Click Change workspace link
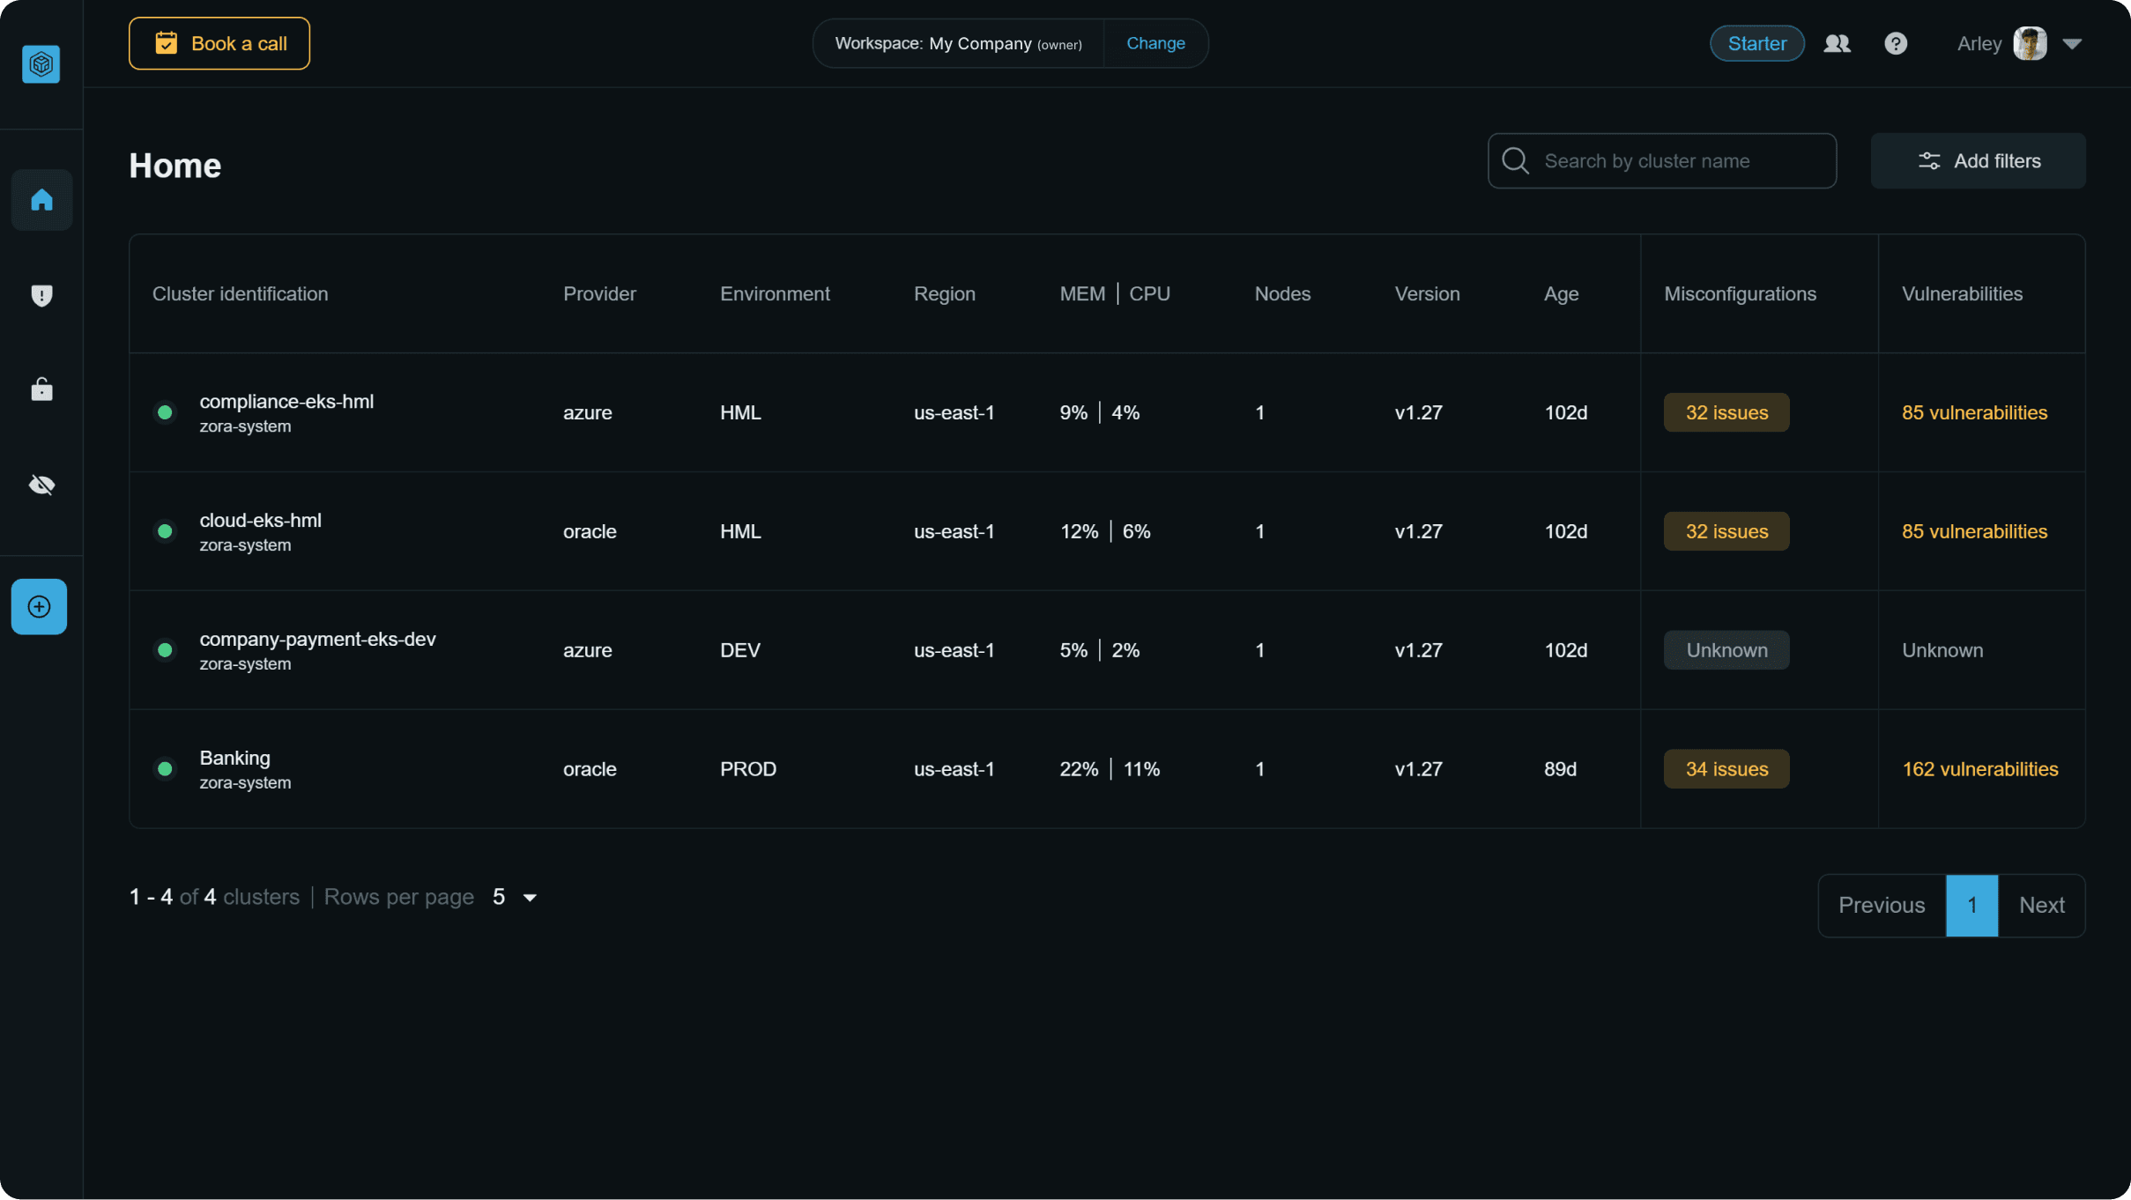Image resolution: width=2131 pixels, height=1200 pixels. tap(1155, 43)
